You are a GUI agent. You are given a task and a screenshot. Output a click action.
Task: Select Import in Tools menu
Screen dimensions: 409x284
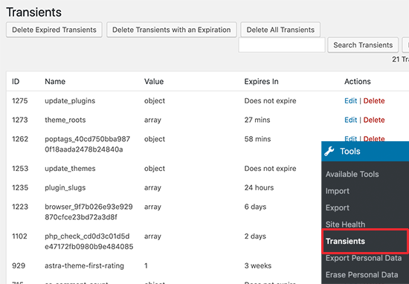tap(338, 191)
